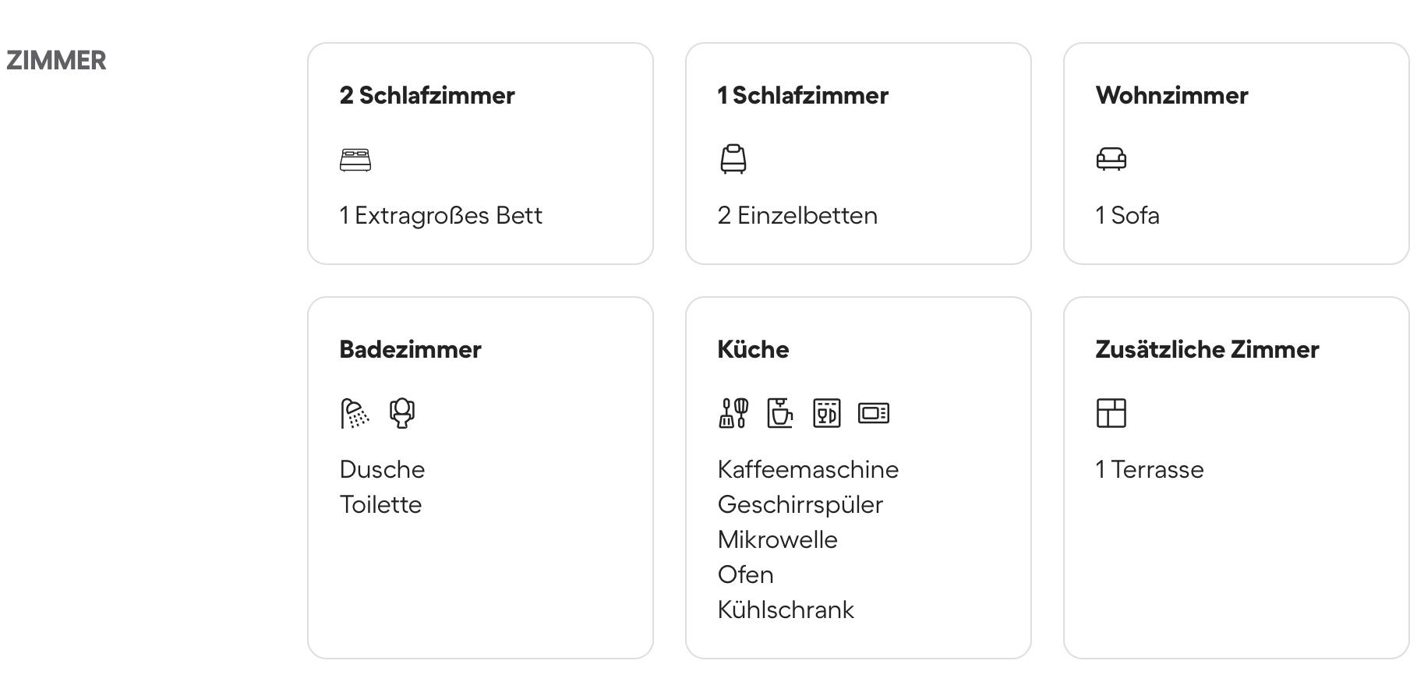Click the ZIMMER section label

pos(56,61)
